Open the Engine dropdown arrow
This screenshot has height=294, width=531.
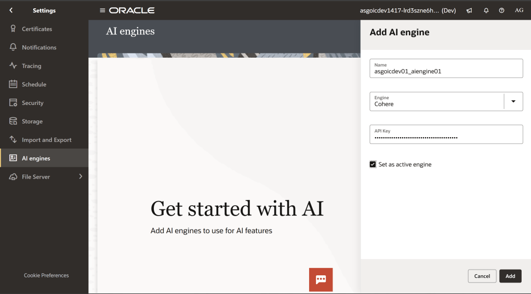pos(513,101)
